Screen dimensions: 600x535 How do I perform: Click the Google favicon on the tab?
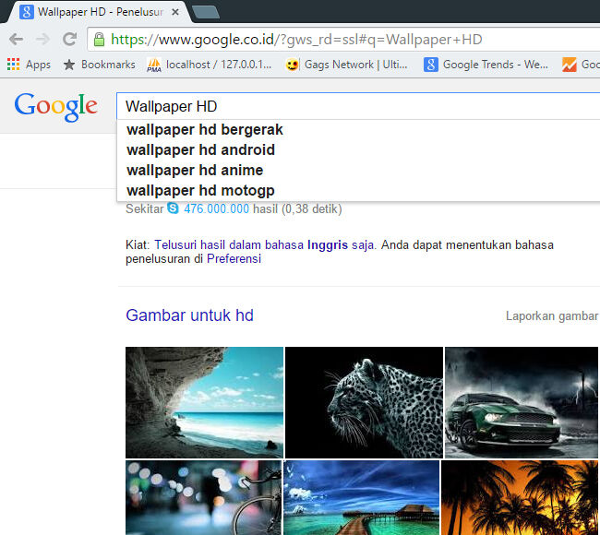pyautogui.click(x=27, y=12)
